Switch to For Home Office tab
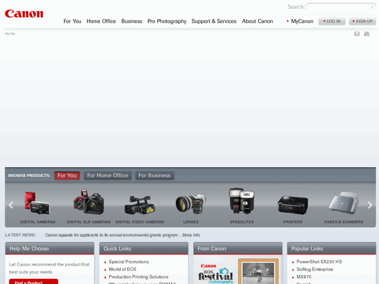The height and width of the screenshot is (284, 379). [107, 176]
